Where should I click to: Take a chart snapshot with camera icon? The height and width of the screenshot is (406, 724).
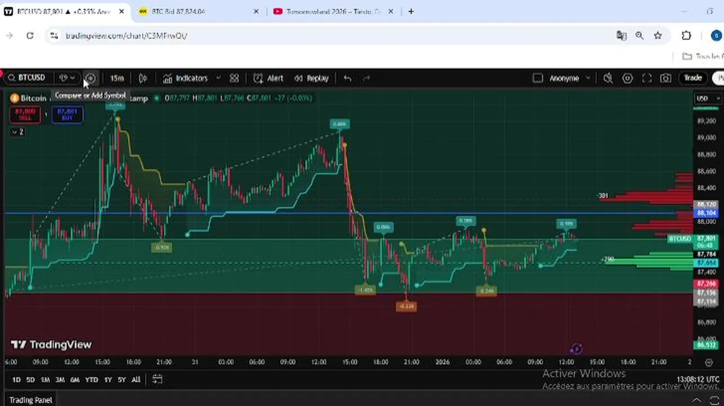666,78
